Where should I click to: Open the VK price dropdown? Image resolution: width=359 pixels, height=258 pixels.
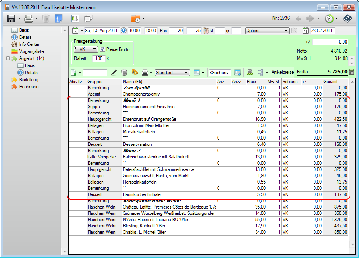pyautogui.click(x=86, y=49)
